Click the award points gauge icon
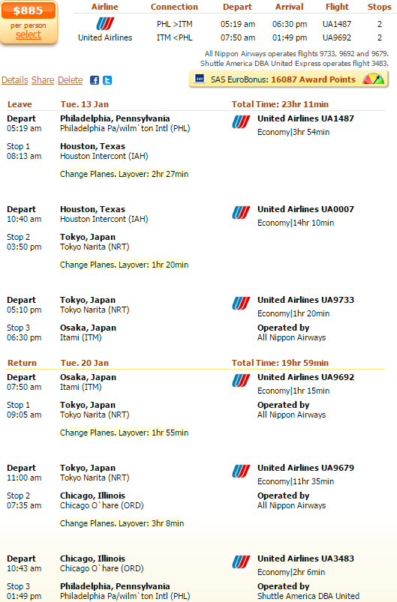 pos(373,79)
